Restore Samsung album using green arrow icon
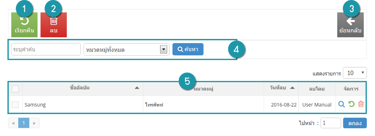The image size is (375, 136). coord(351,104)
